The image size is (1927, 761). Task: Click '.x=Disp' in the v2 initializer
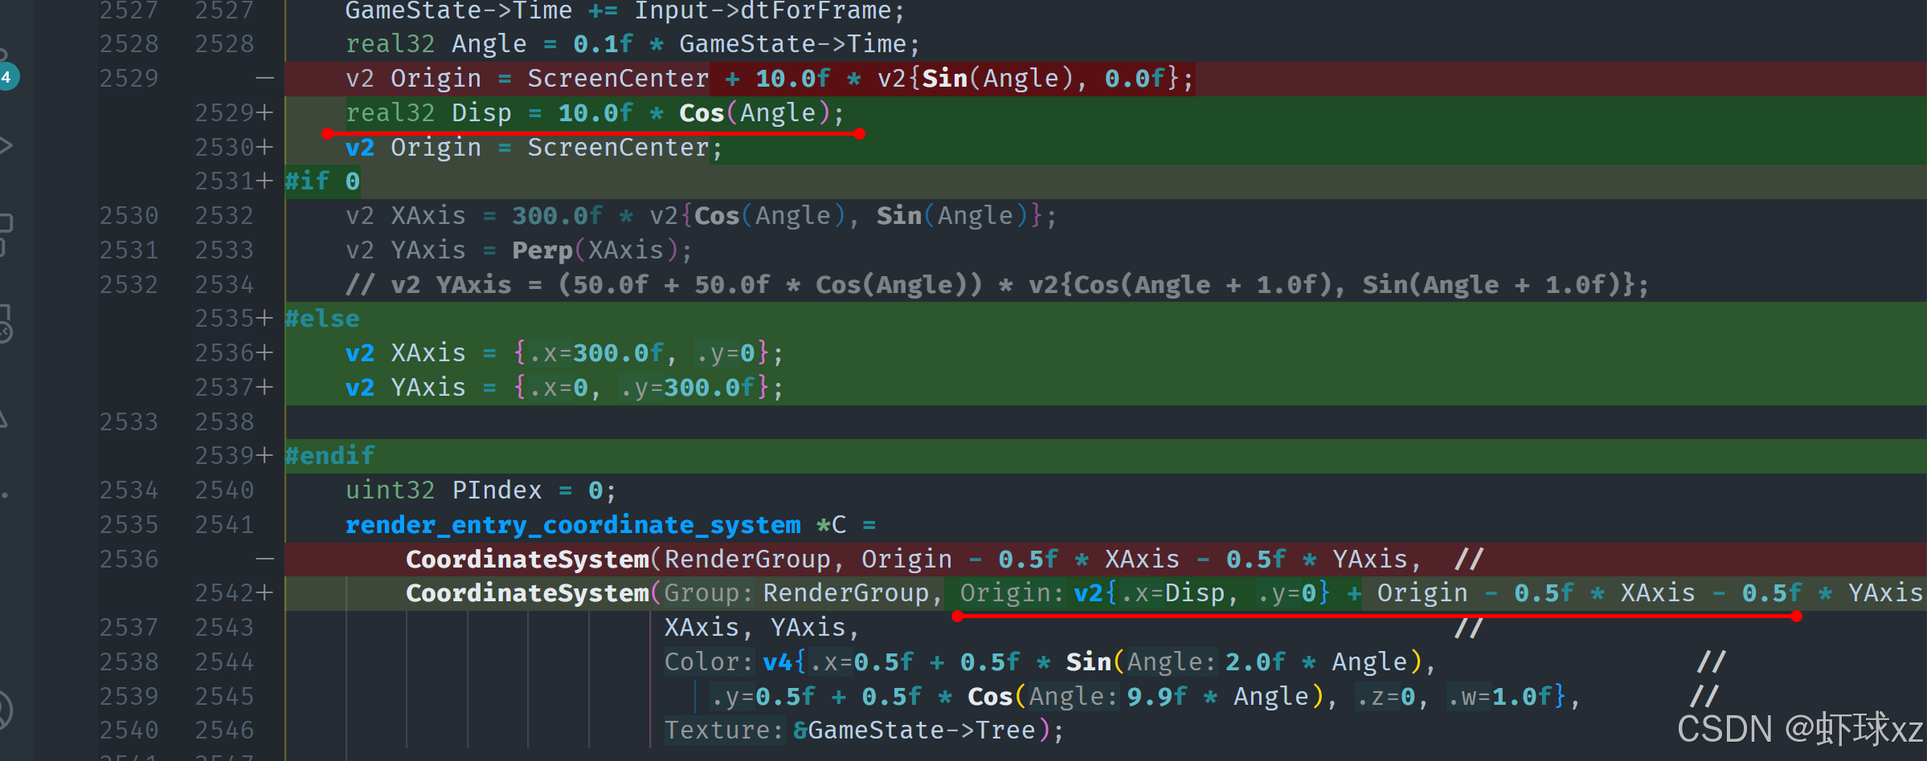point(1172,593)
